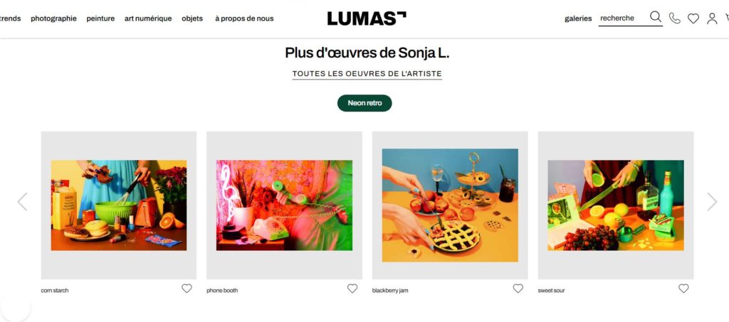Click the recherche search field
Screen dimensions: 729x322
(x=622, y=18)
